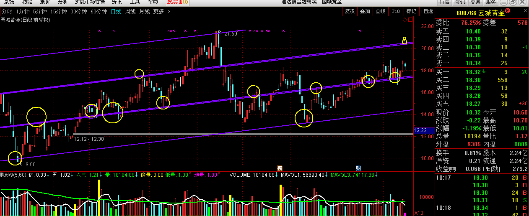Click the arrow next to 更多 periods
The image size is (529, 216).
click(169, 11)
